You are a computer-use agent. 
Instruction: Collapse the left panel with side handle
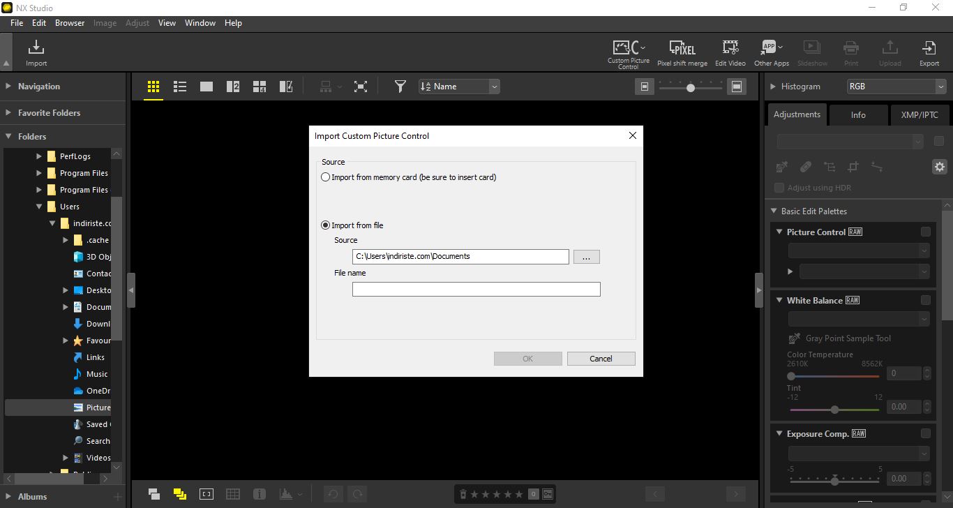point(130,290)
